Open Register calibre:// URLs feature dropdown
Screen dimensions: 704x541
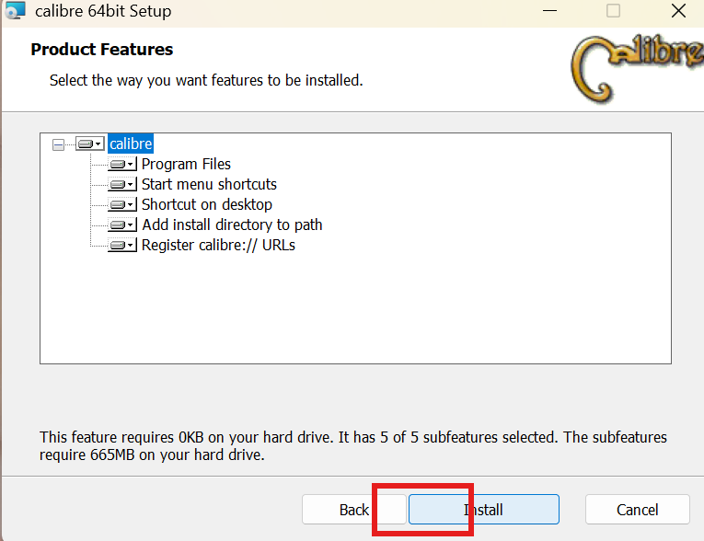[x=122, y=245]
